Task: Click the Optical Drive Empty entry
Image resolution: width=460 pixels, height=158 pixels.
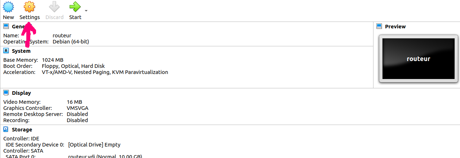Action: pos(94,145)
